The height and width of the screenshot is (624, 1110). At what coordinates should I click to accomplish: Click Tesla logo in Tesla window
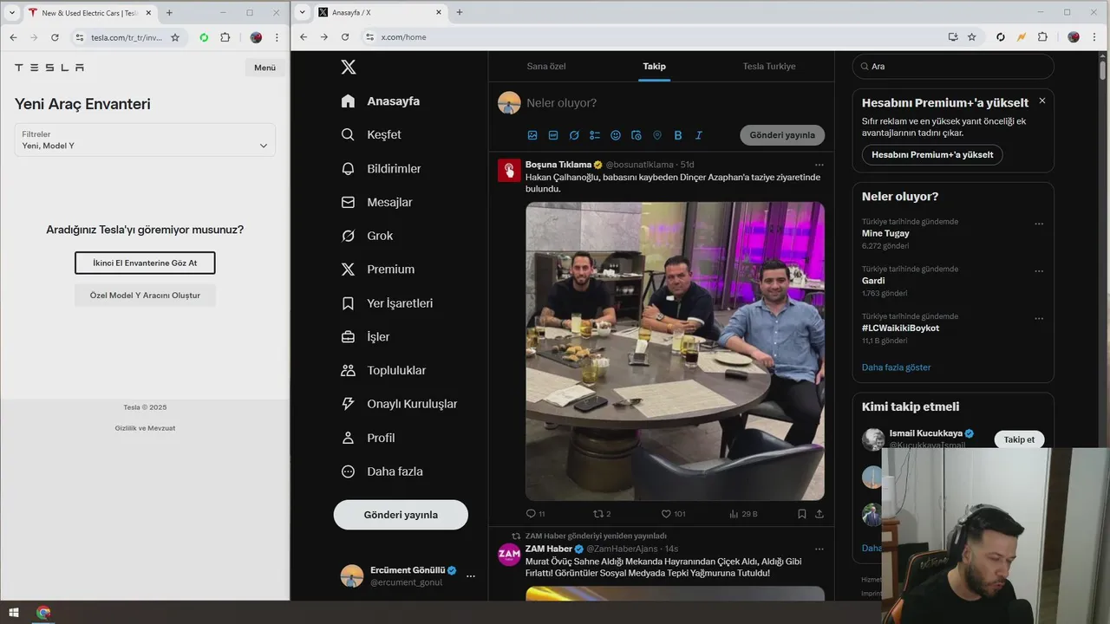pos(49,68)
